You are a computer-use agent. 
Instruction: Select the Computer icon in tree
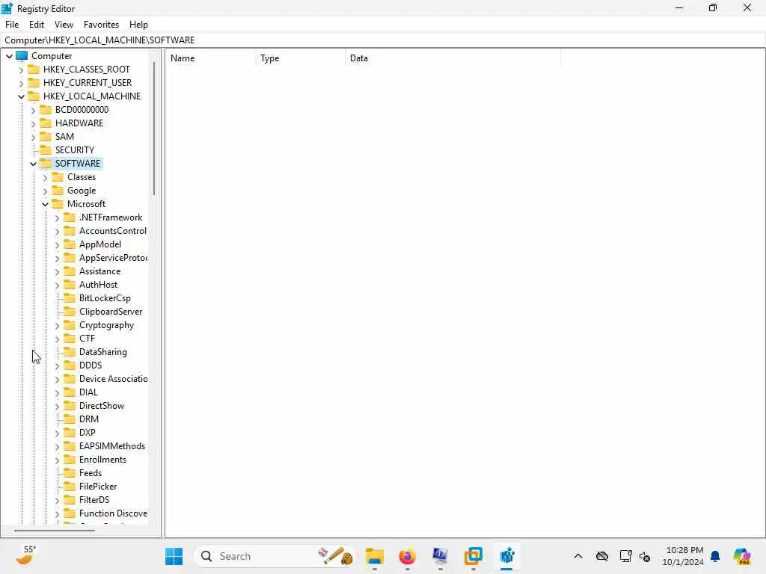(22, 55)
